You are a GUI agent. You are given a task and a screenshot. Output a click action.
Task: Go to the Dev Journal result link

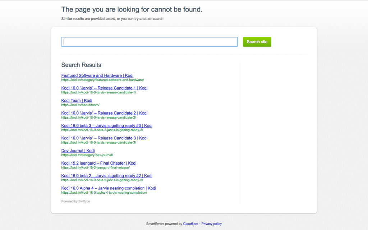point(78,151)
